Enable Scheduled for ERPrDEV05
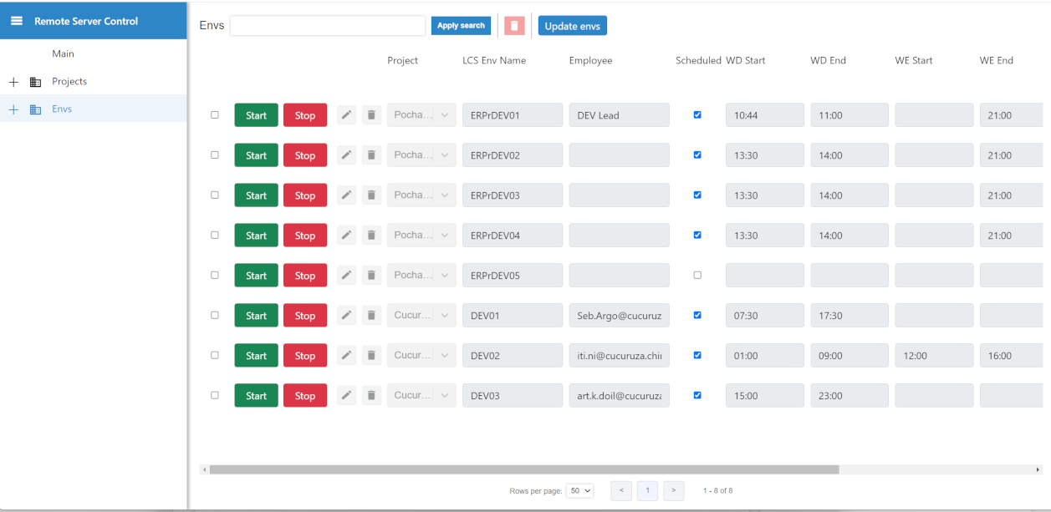The height and width of the screenshot is (512, 1051). coord(697,276)
